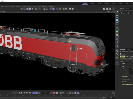Click the Render View clapperboard icon
This screenshot has height=99, width=133.
tap(104, 9)
